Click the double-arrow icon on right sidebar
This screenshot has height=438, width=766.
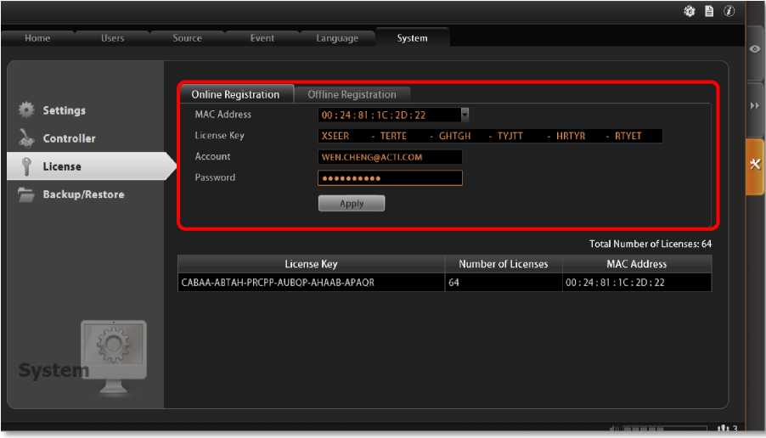(755, 106)
